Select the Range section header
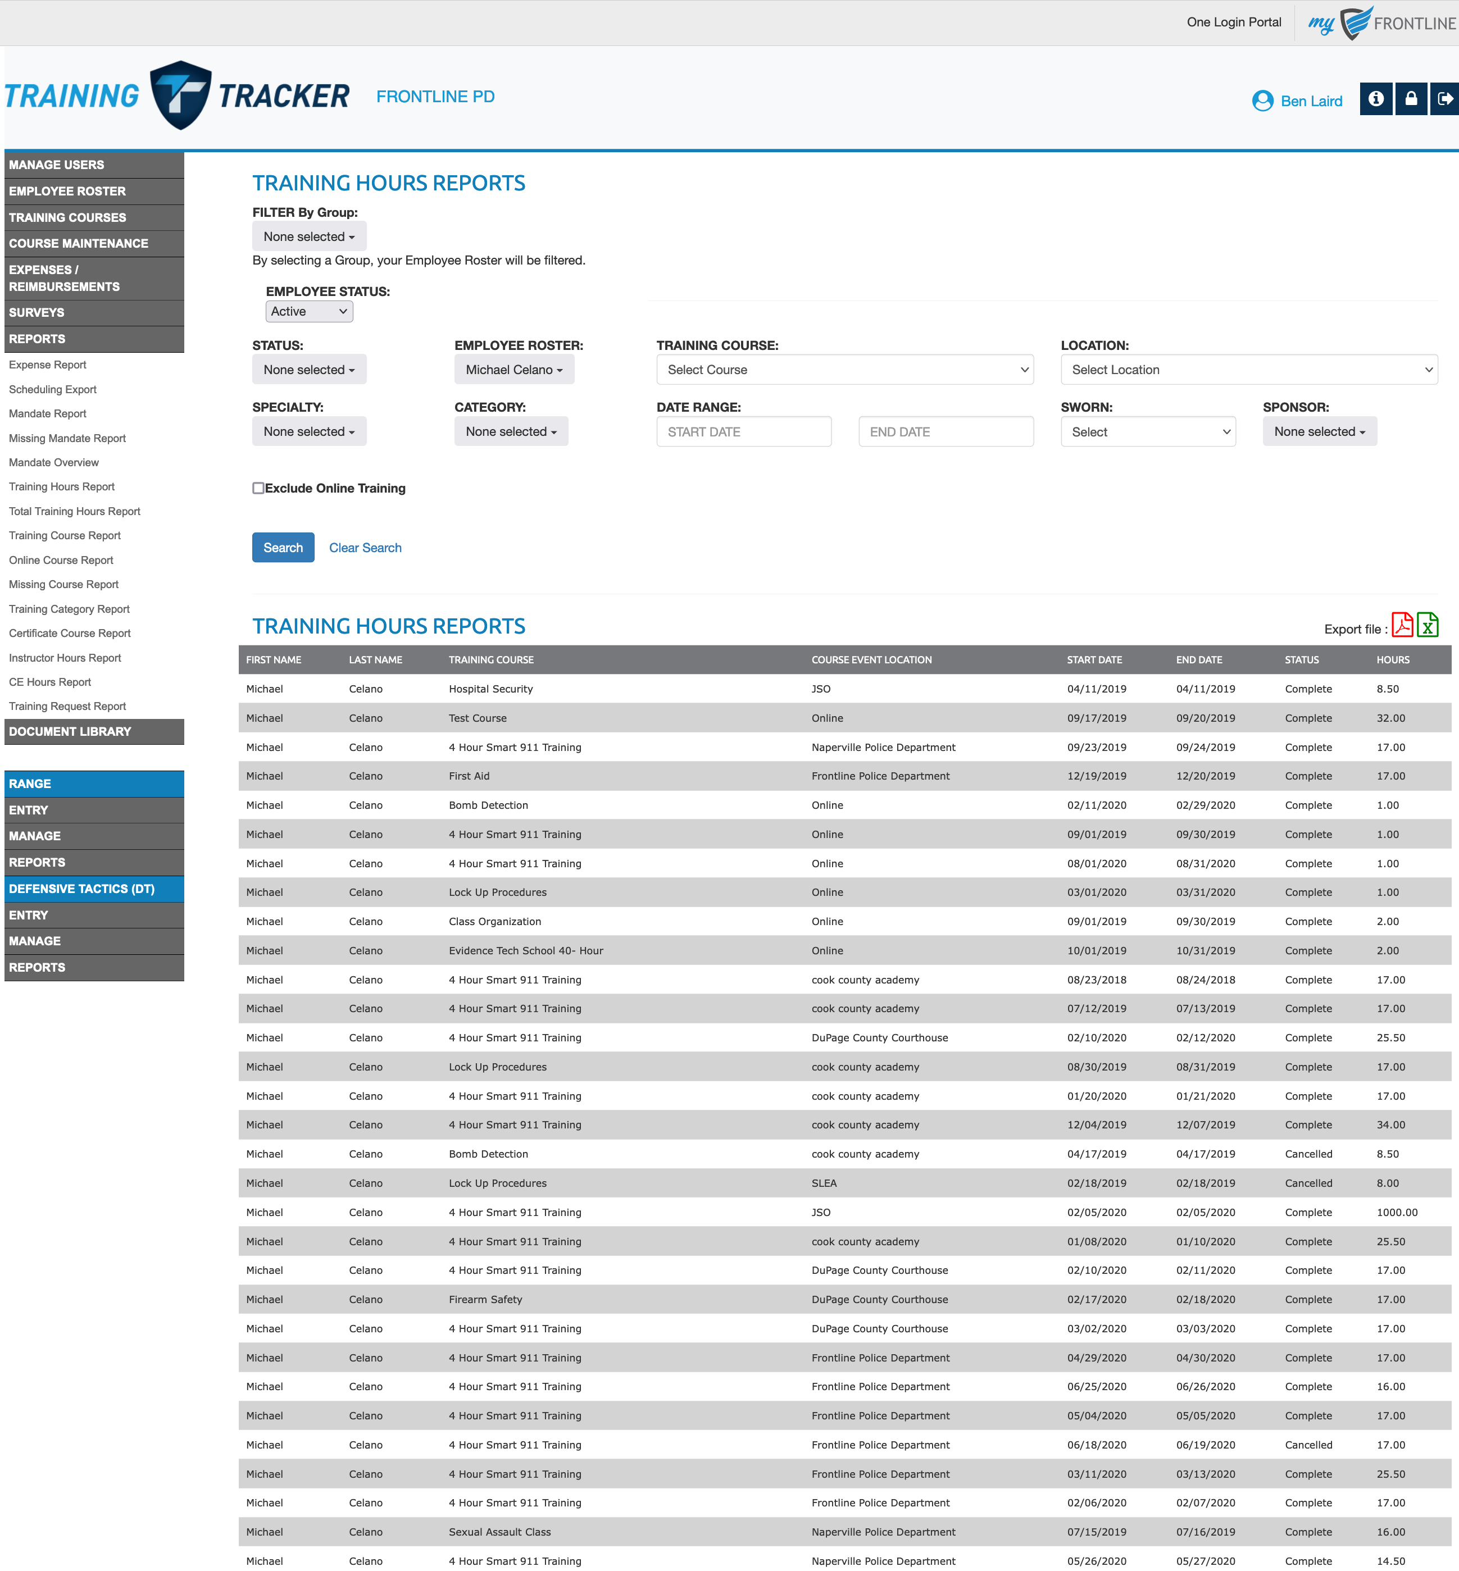 [x=94, y=784]
